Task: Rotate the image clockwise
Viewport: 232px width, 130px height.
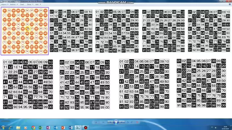Action: (131, 122)
